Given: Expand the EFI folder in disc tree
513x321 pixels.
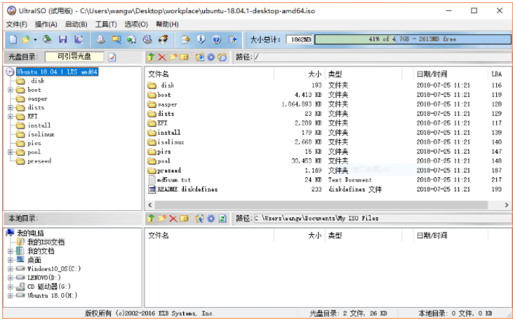Looking at the screenshot, I should (10, 117).
